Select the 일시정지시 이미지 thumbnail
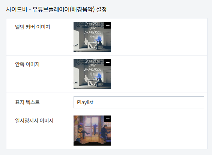Viewport: 212px width, 155px height. click(x=92, y=131)
